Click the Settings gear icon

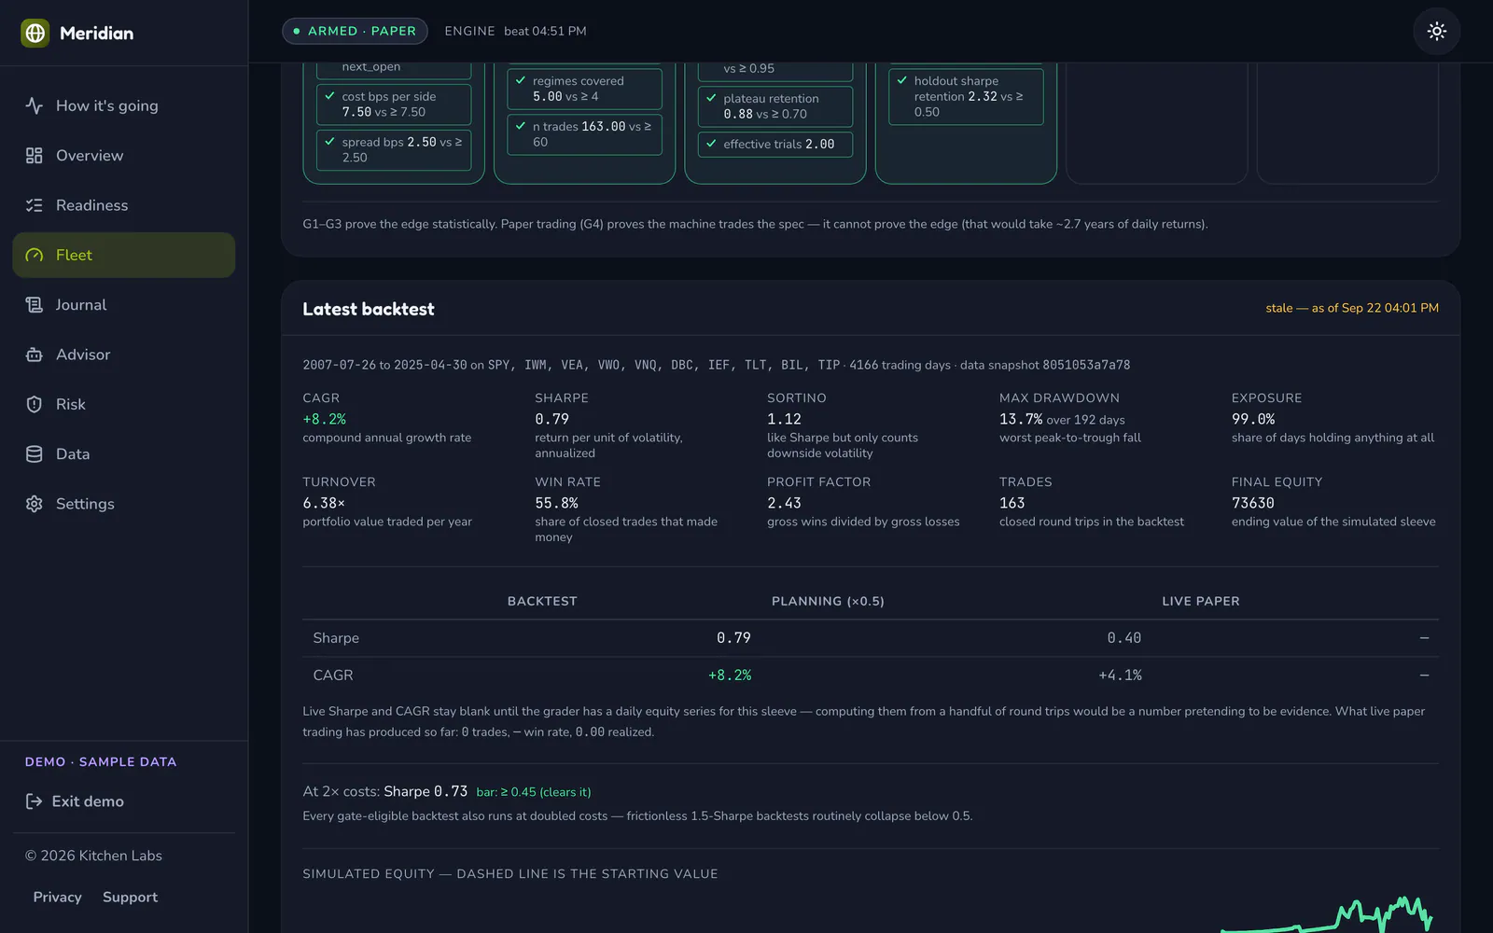(x=35, y=504)
